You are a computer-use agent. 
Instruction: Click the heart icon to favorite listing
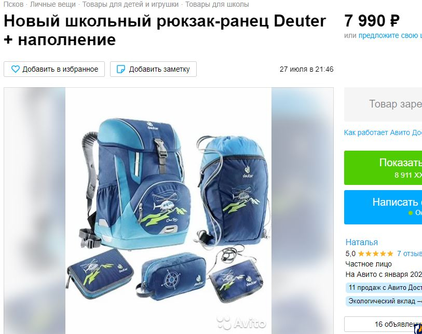click(x=16, y=69)
